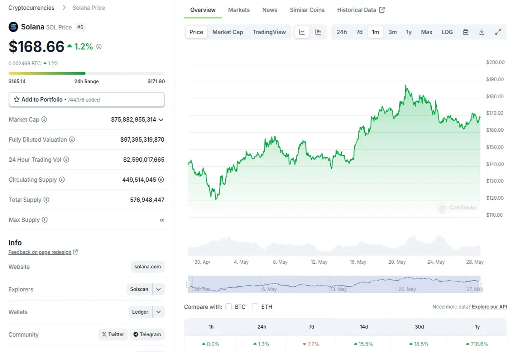513x352 pixels.
Task: Switch to line chart view icon
Action: 302,32
